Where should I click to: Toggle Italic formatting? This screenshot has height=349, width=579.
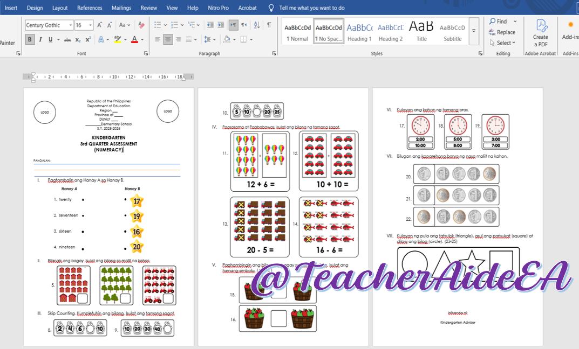pos(40,39)
